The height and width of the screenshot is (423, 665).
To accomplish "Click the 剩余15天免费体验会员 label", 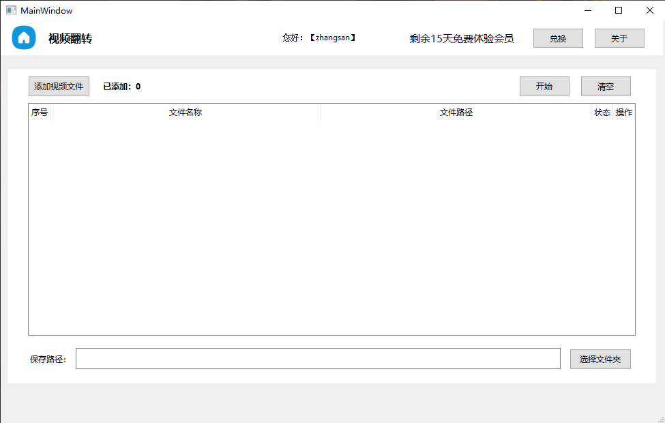I will (462, 39).
